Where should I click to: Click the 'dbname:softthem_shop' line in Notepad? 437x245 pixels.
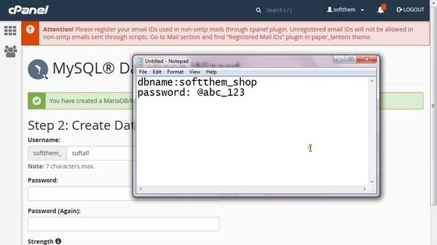[197, 82]
